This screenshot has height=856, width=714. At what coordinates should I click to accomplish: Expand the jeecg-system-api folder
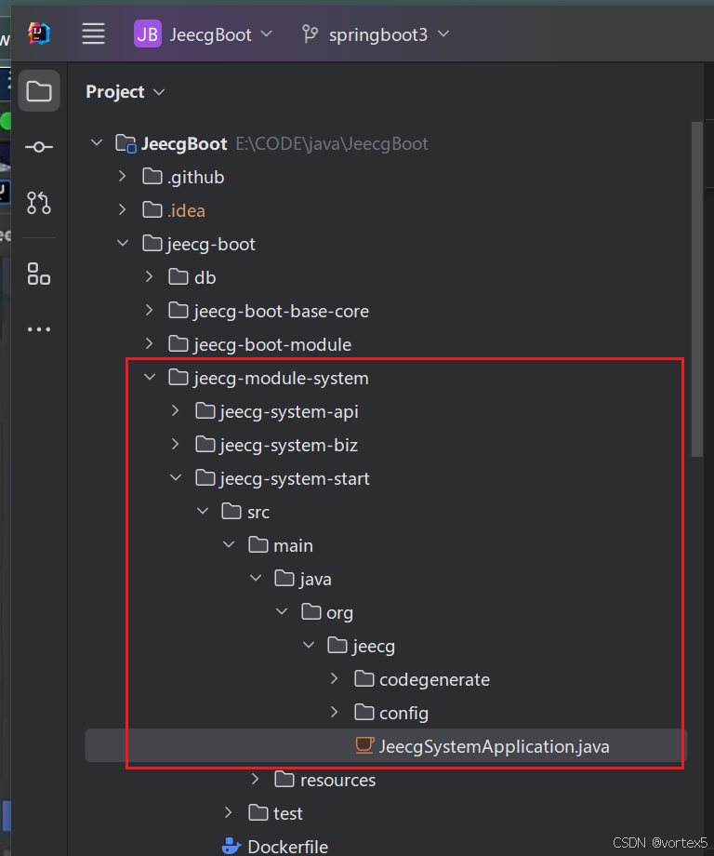coord(175,410)
